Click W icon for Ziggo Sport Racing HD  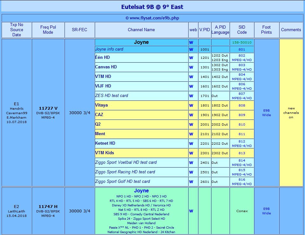tap(191, 172)
